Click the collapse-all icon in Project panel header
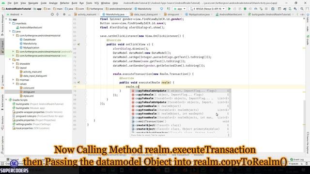310x174 pixels. point(58,14)
